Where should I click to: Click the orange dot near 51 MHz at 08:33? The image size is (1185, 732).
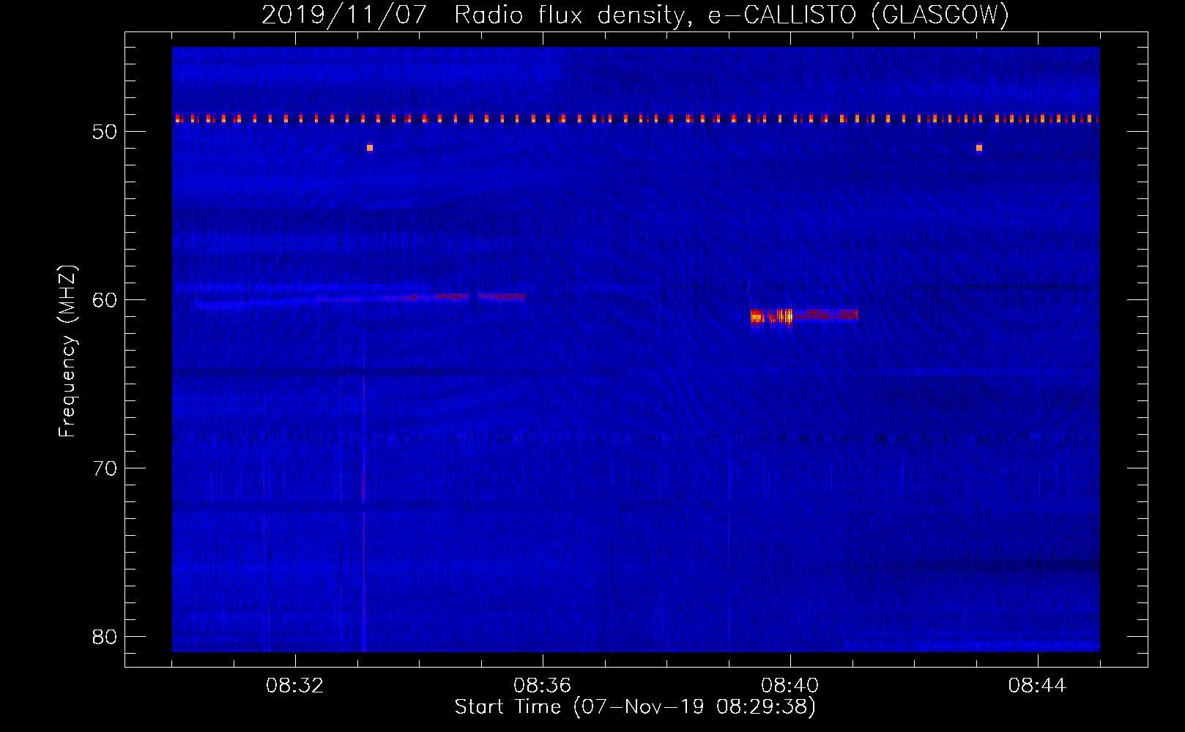tap(370, 148)
